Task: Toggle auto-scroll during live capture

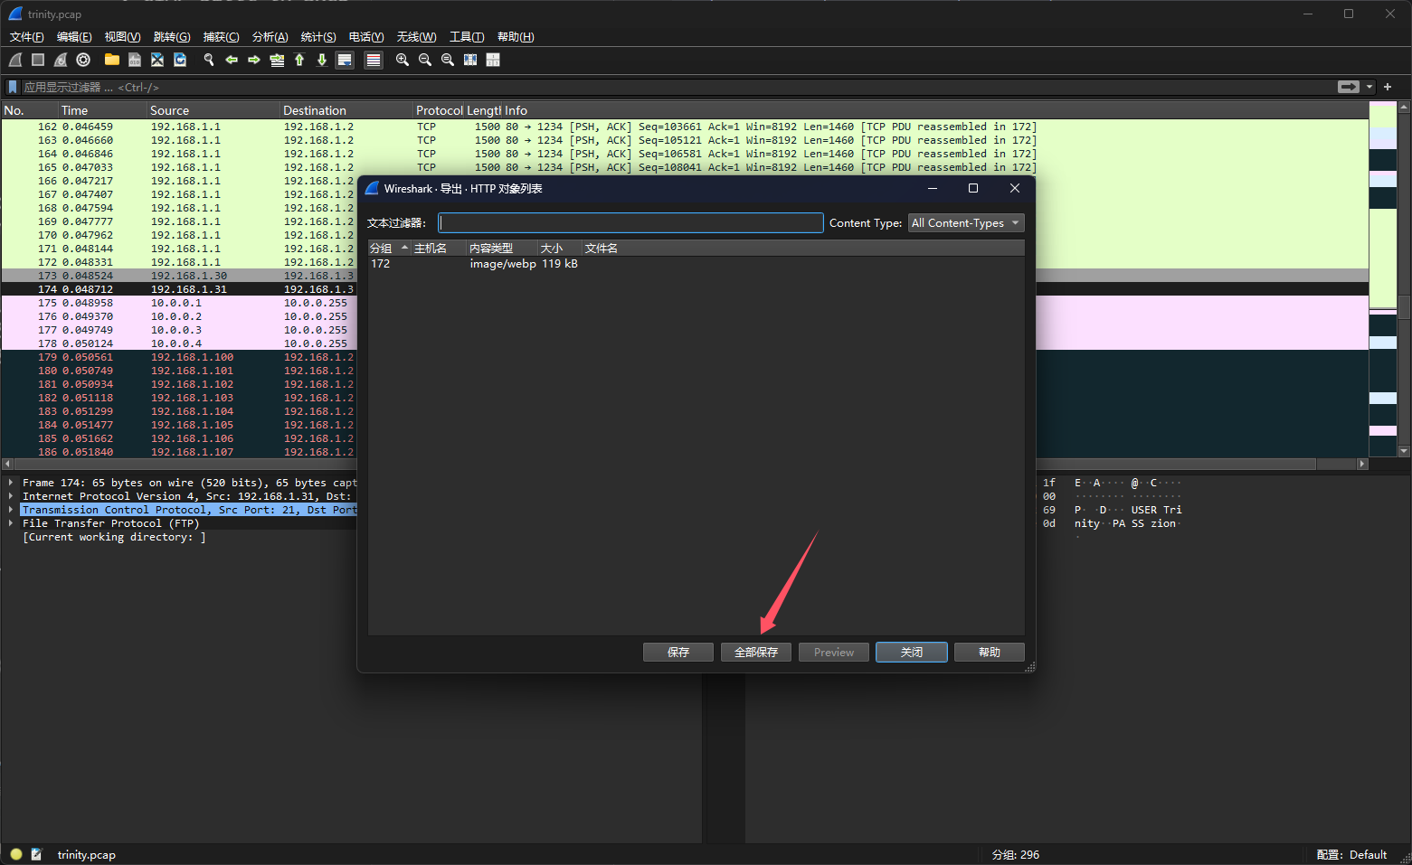Action: coord(345,60)
